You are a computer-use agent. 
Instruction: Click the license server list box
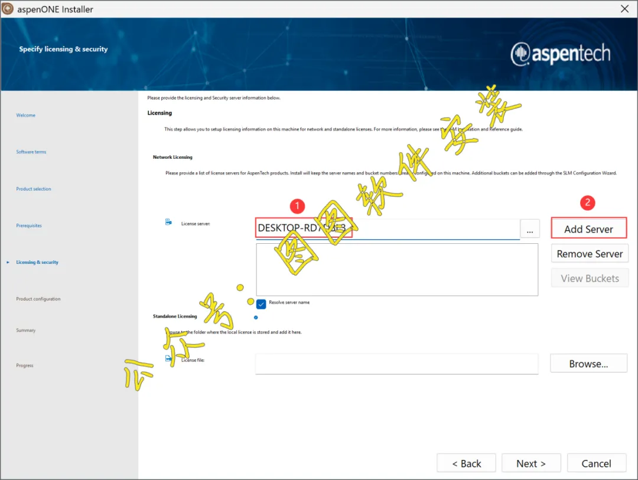click(x=397, y=270)
